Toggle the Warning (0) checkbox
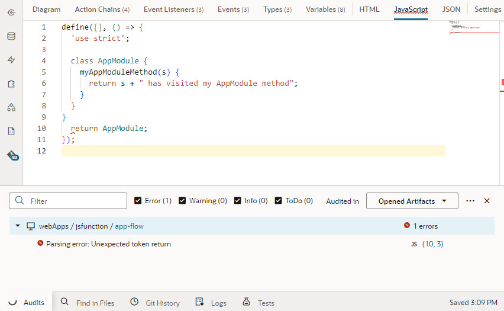The width and height of the screenshot is (504, 311). point(182,201)
